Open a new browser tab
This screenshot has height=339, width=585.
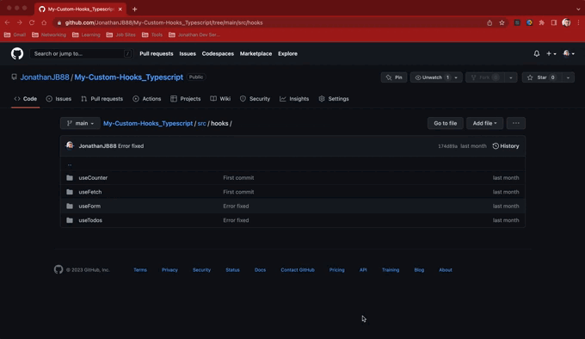pos(135,9)
